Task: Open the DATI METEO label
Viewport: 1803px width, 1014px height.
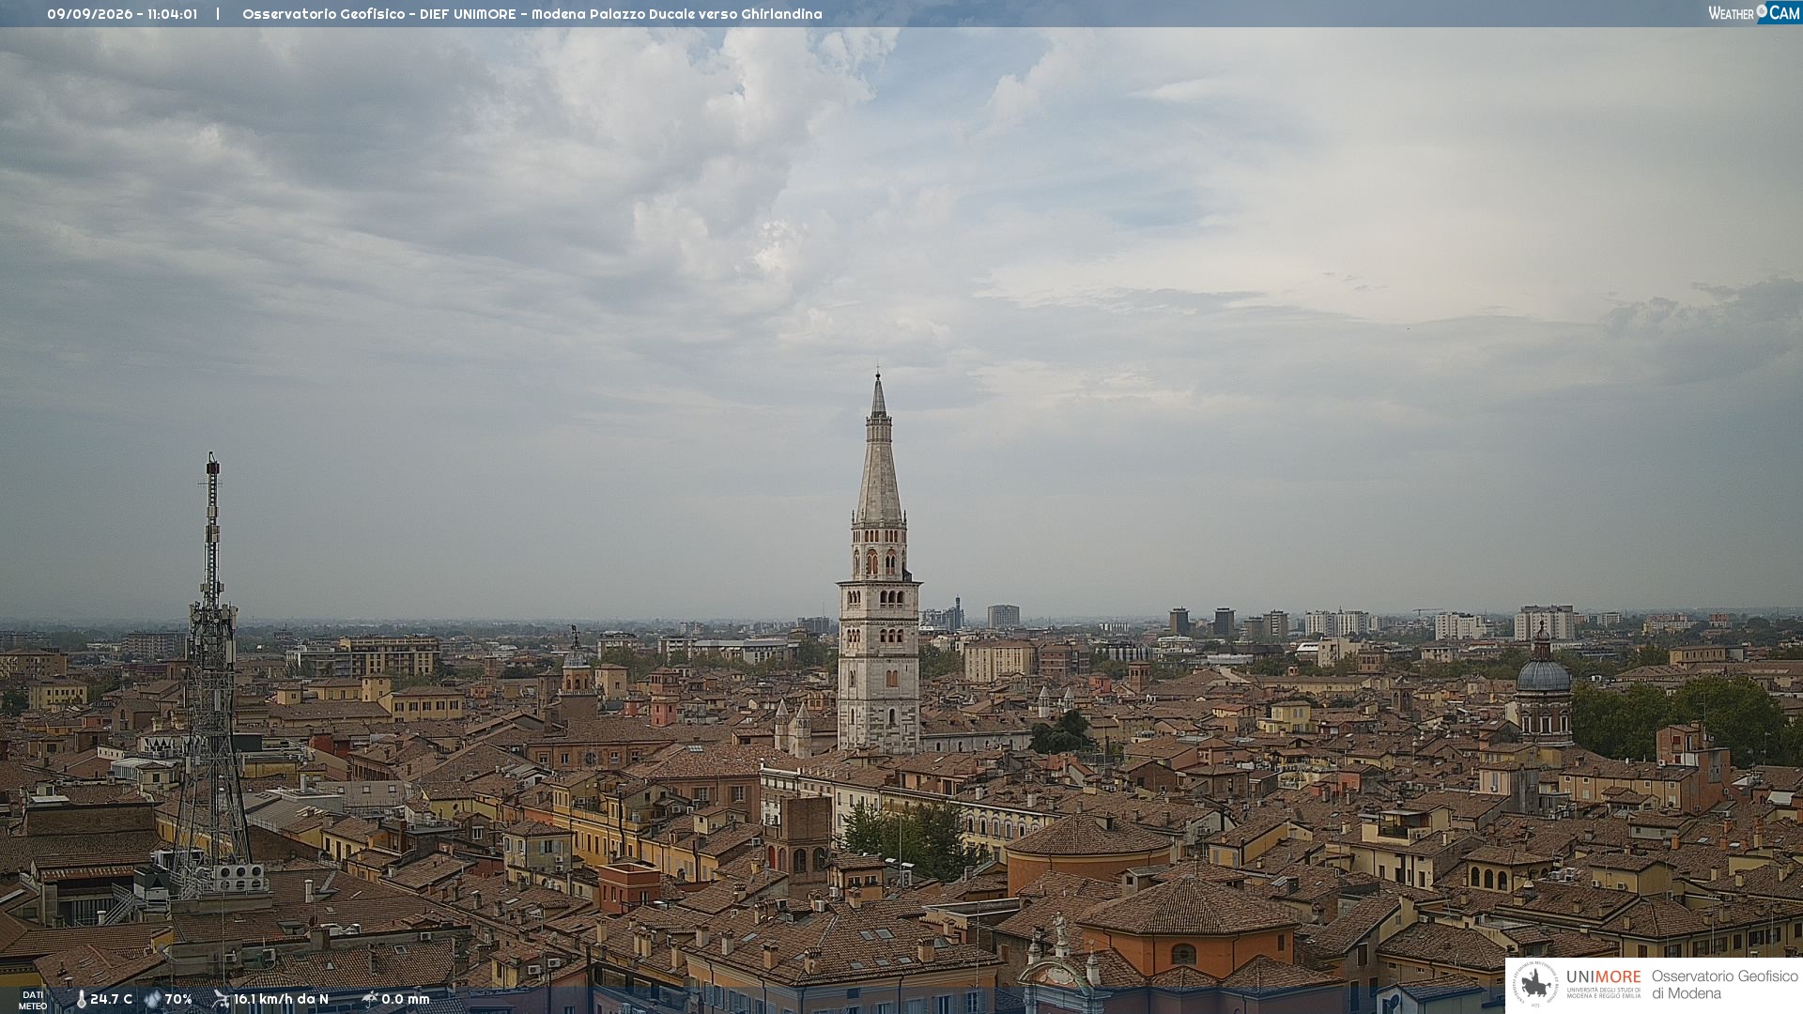Action: [33, 1000]
